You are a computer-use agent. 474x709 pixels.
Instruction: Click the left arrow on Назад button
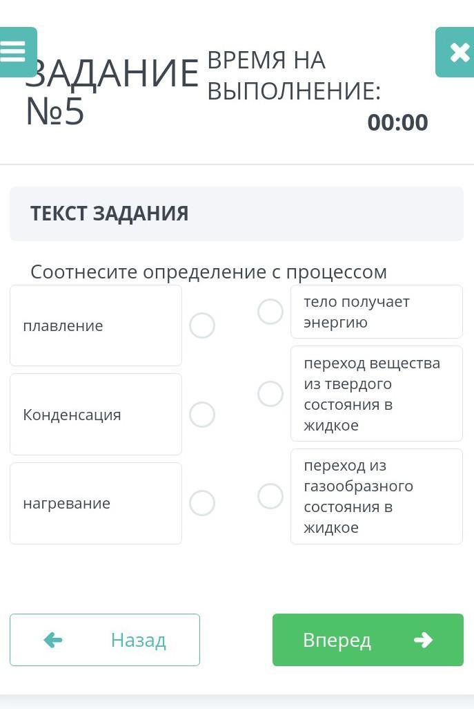[x=53, y=640]
